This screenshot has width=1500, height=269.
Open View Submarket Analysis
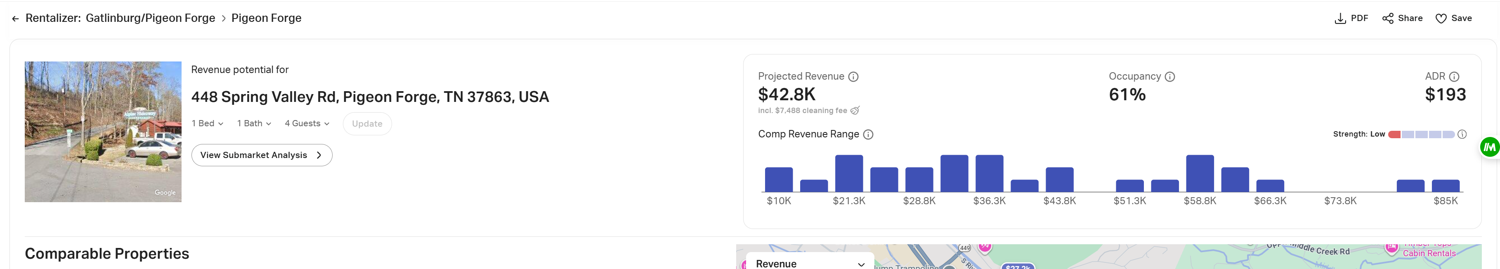click(x=262, y=155)
